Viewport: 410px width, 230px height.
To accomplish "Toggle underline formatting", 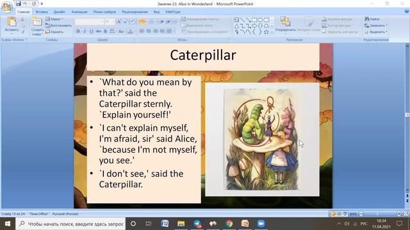I will (x=91, y=31).
